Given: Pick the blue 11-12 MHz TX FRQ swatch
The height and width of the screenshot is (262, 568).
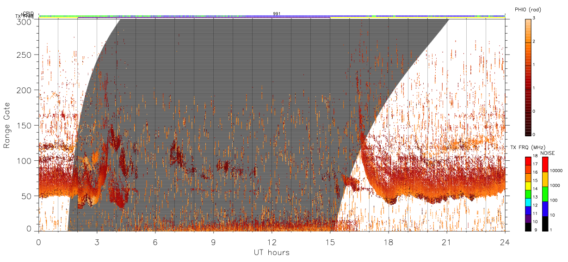Looking at the screenshot, I should click(528, 210).
